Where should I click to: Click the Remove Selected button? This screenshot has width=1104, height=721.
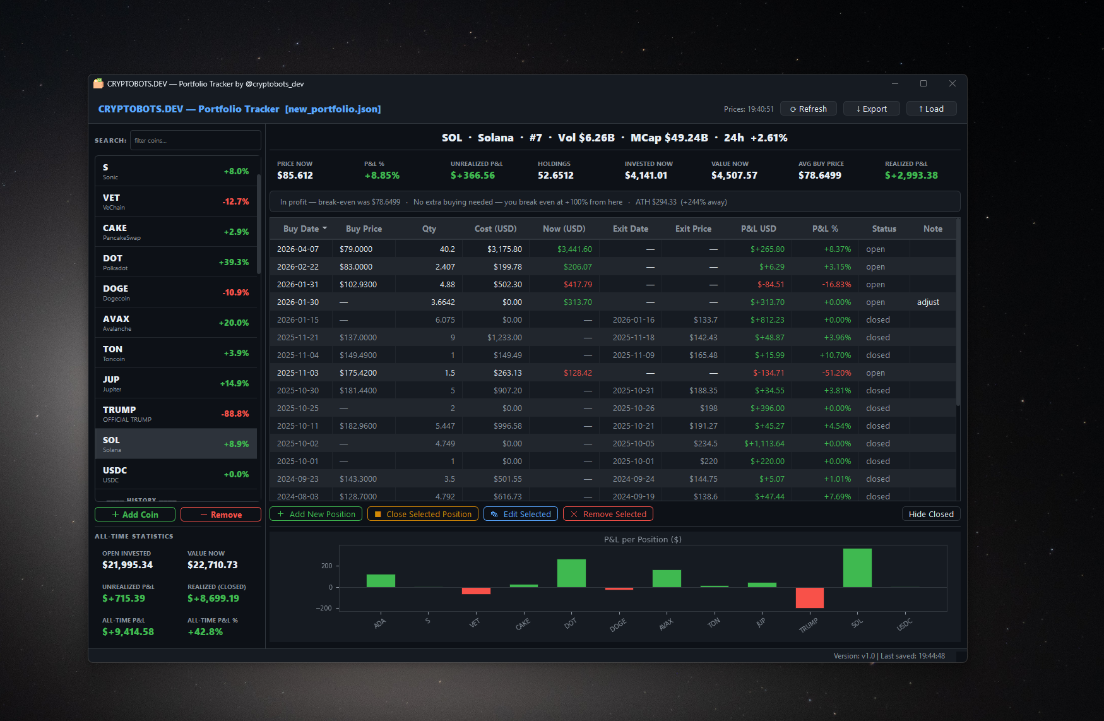point(608,514)
